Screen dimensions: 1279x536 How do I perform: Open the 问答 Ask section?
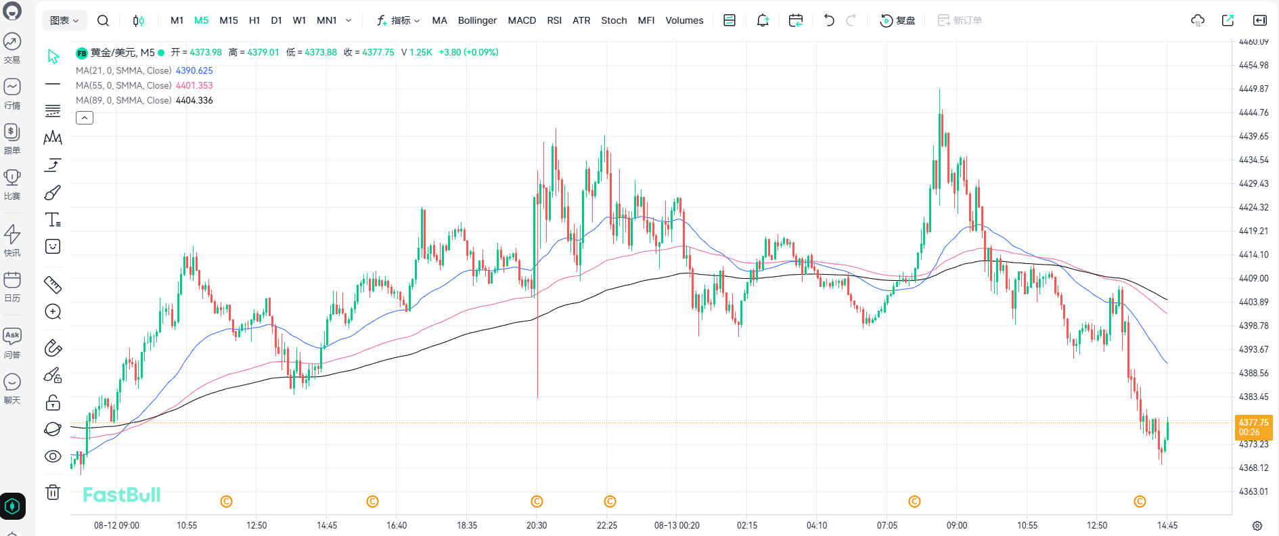[x=12, y=343]
